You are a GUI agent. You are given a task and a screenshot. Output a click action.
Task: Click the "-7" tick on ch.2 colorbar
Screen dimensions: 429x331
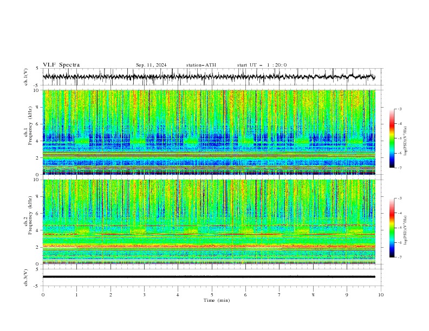pyautogui.click(x=400, y=257)
